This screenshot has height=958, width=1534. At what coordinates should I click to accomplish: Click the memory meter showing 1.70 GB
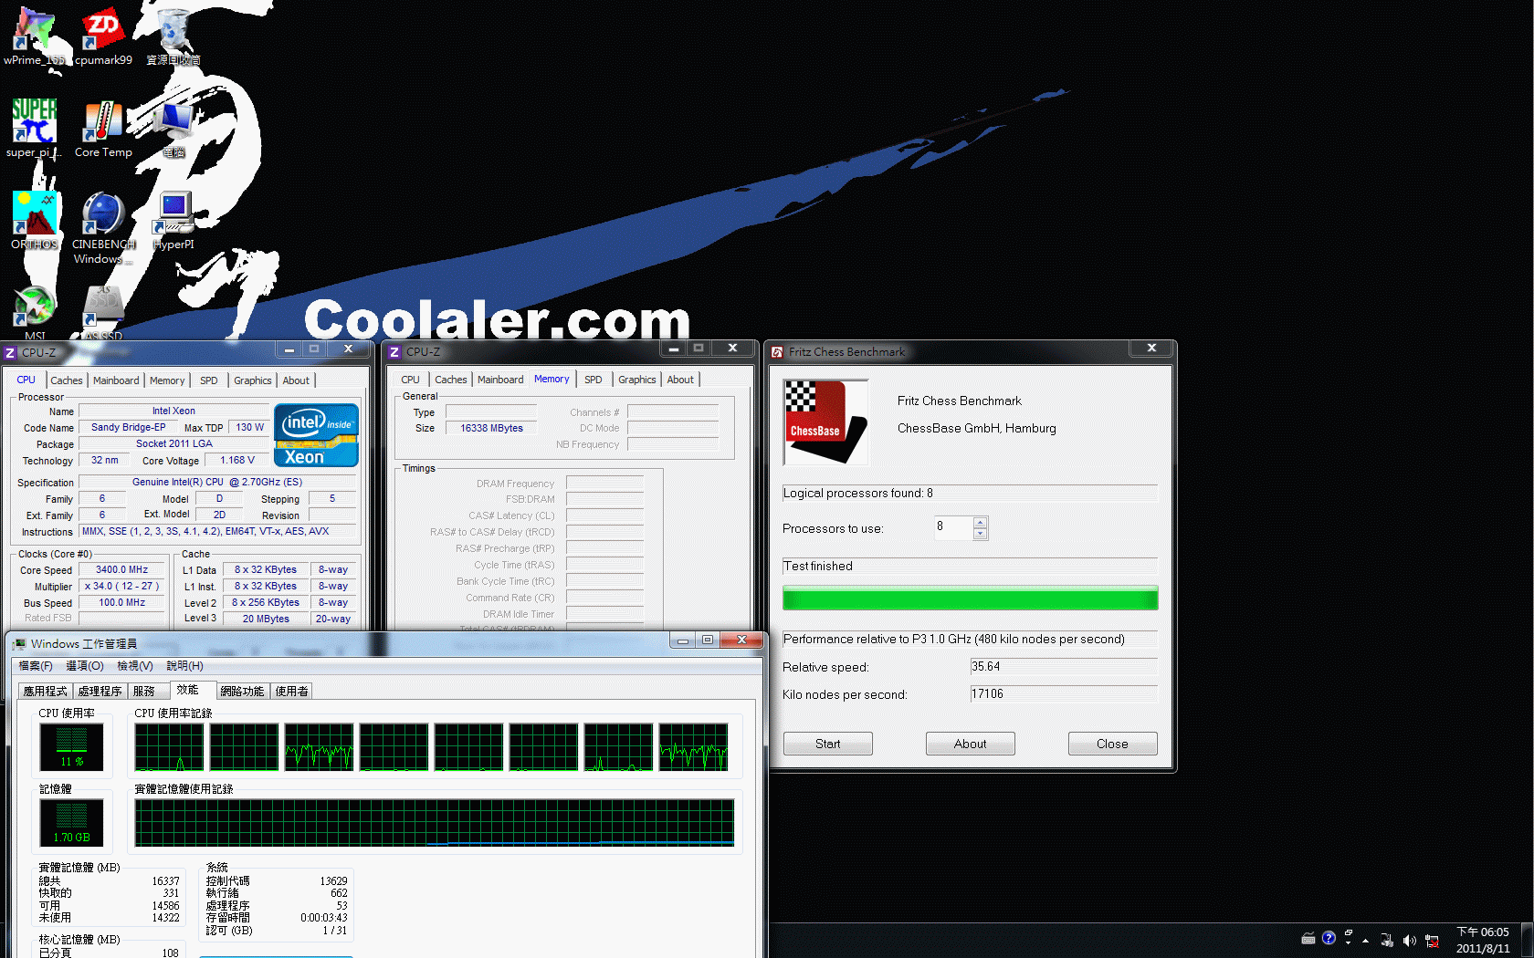click(71, 822)
